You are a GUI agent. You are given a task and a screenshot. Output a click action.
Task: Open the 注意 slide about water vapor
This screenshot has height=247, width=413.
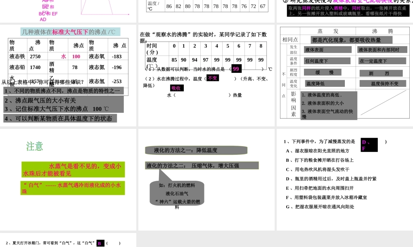click(x=68, y=179)
